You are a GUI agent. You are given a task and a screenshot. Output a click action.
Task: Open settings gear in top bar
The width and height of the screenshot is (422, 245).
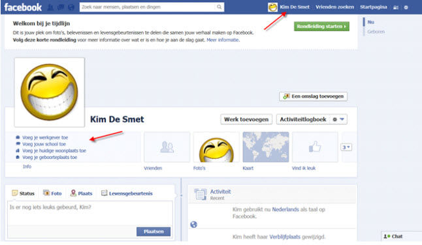click(x=406, y=8)
